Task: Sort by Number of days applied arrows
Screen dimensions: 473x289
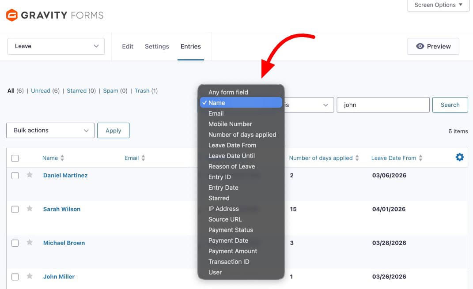Action: [357, 158]
